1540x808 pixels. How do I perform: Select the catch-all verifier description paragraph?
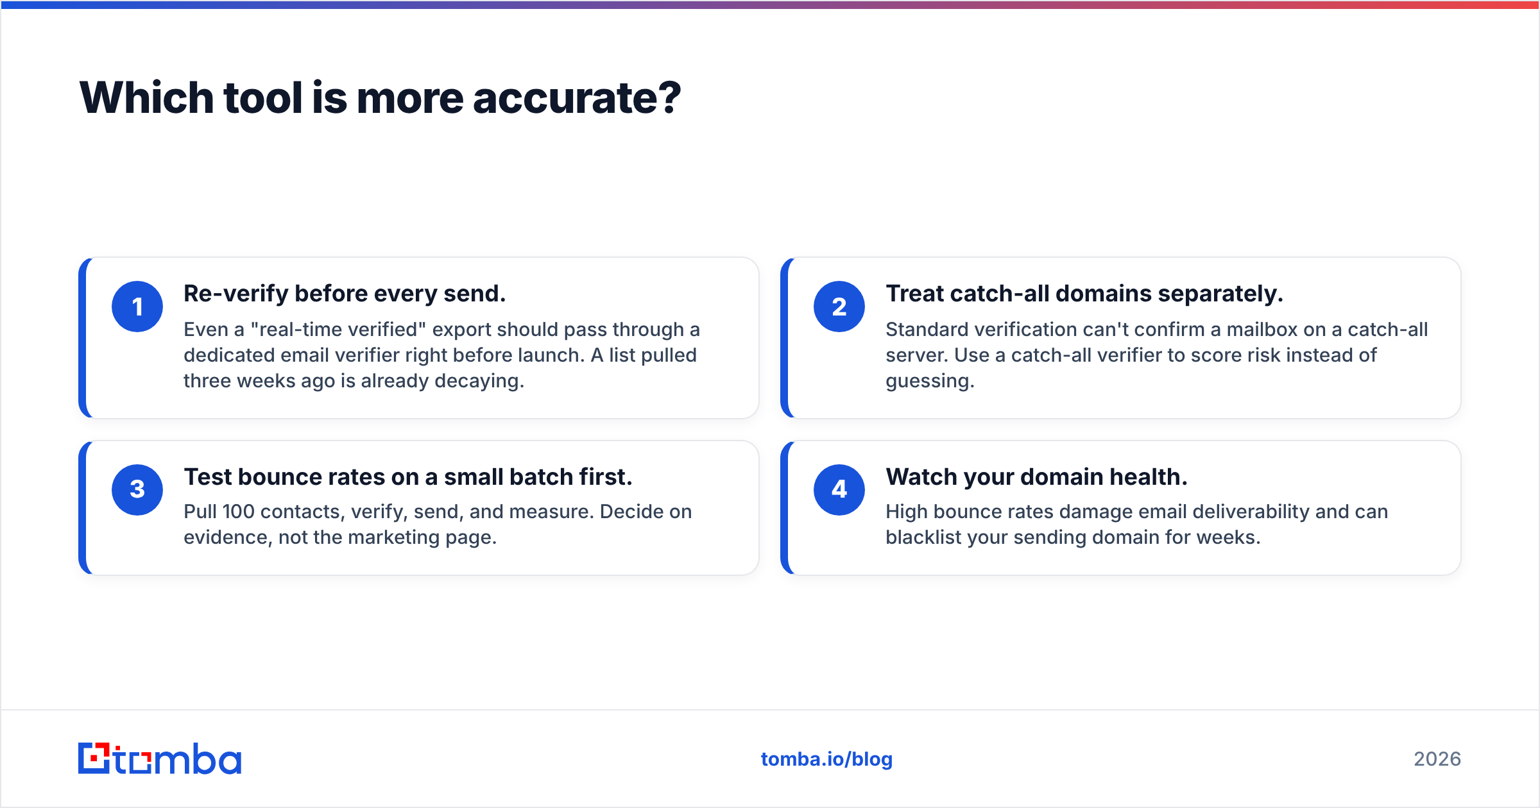tap(1156, 355)
